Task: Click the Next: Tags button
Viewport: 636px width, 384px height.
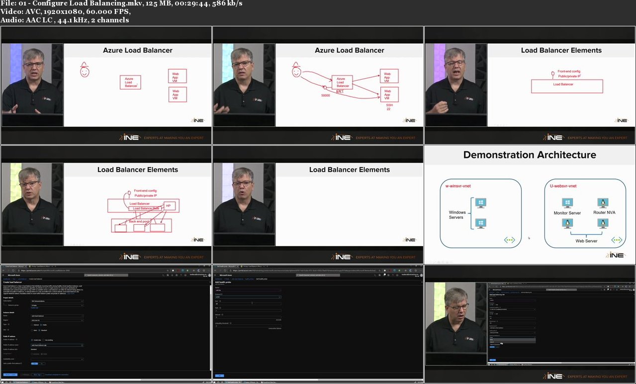Action: click(x=38, y=375)
